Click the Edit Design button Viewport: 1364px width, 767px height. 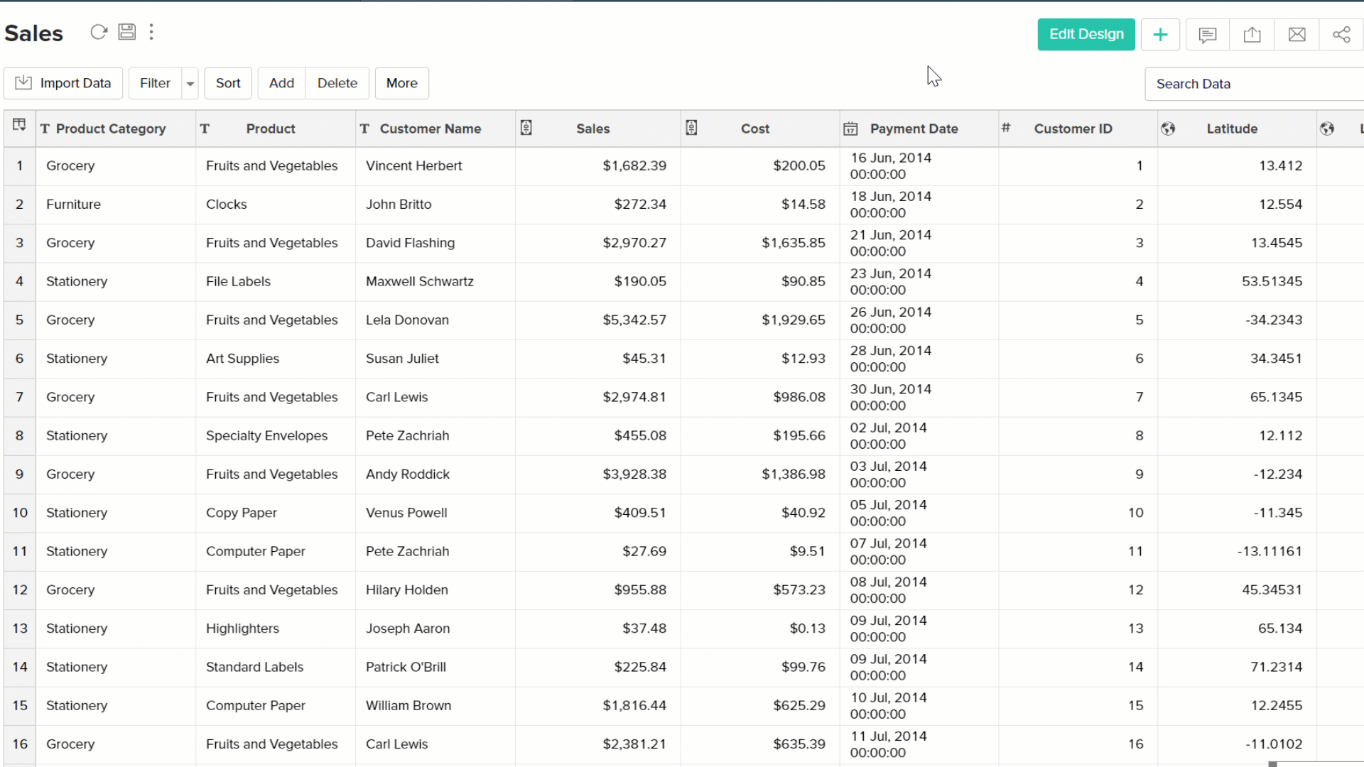point(1086,34)
